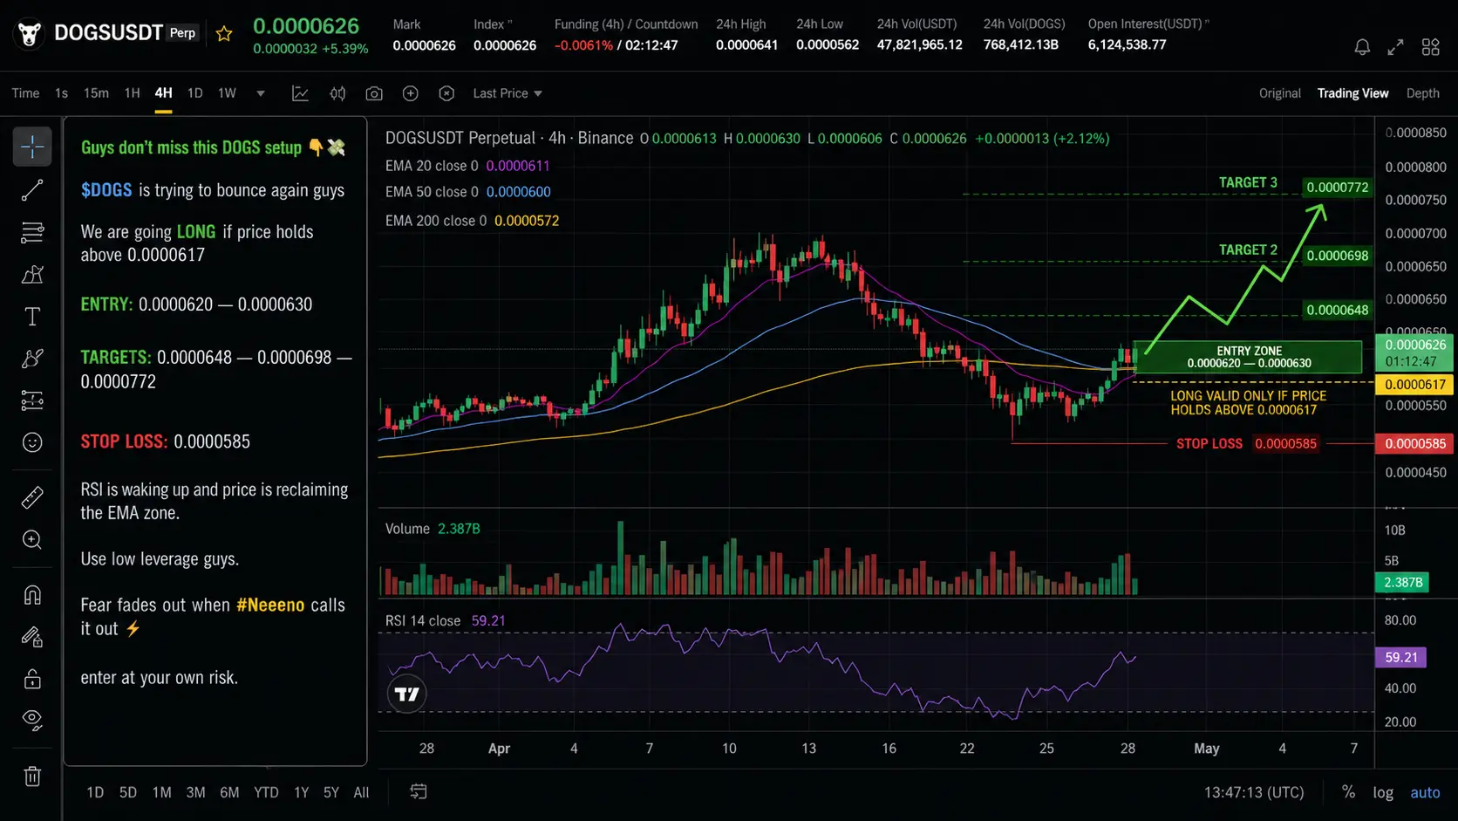Click the RSI 14 close legend

click(445, 621)
